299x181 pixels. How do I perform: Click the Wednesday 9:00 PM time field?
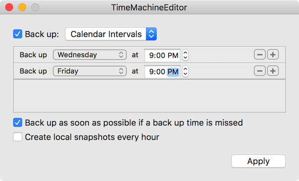click(162, 56)
